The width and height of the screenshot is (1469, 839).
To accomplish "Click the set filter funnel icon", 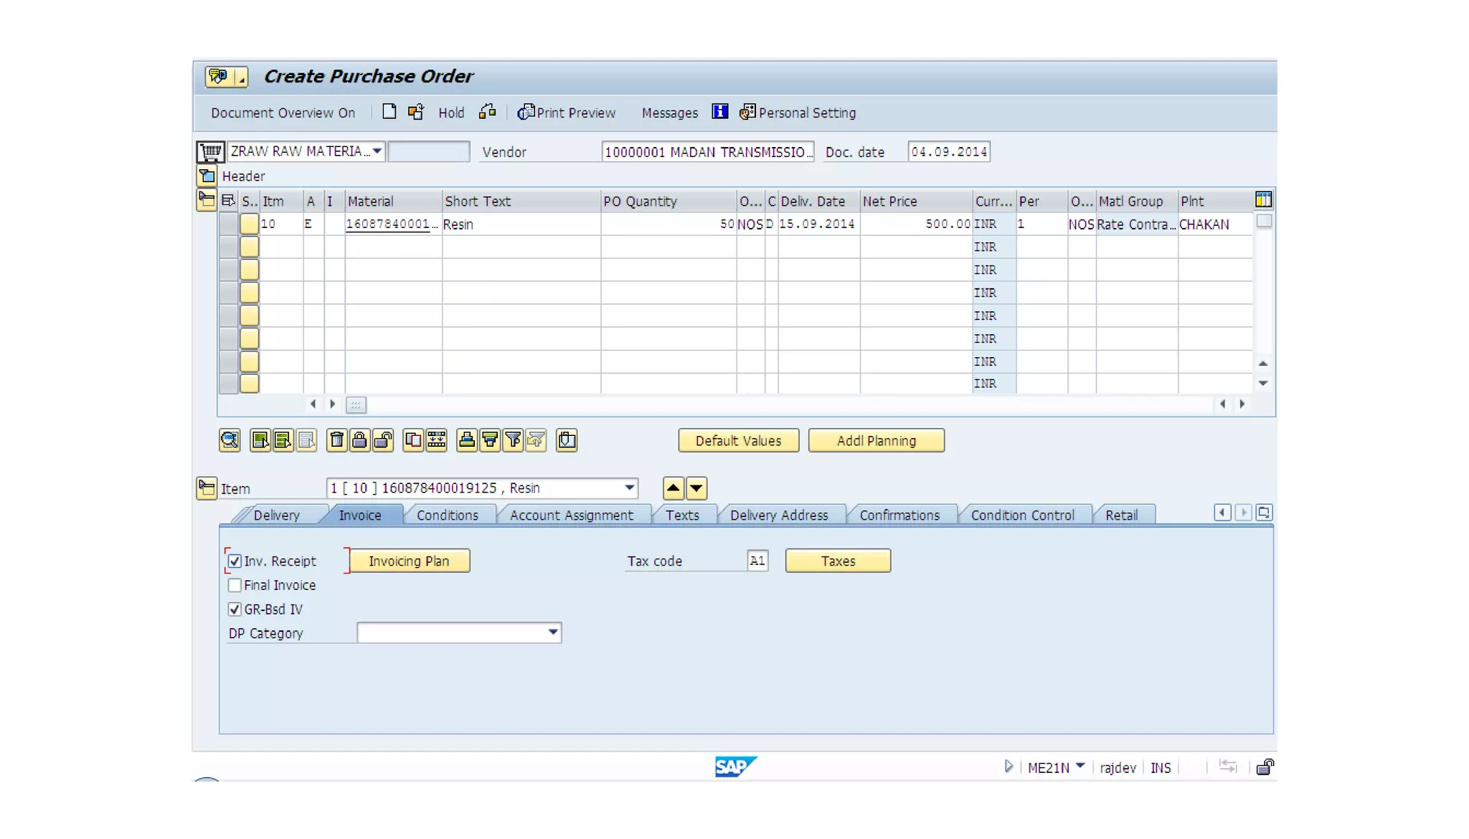I will coord(513,440).
